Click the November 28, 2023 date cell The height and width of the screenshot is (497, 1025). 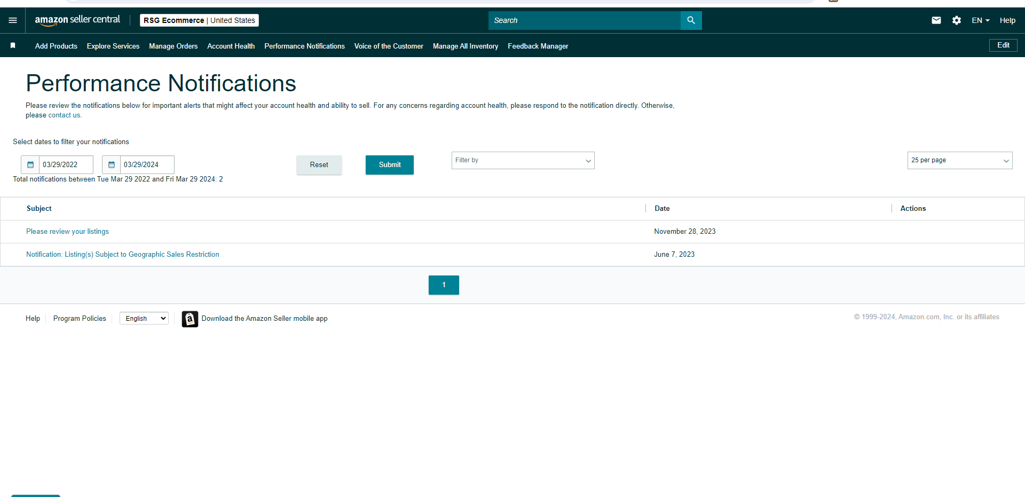685,231
